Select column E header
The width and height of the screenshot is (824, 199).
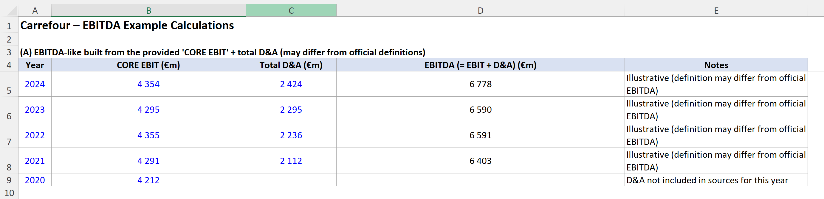[x=716, y=10]
